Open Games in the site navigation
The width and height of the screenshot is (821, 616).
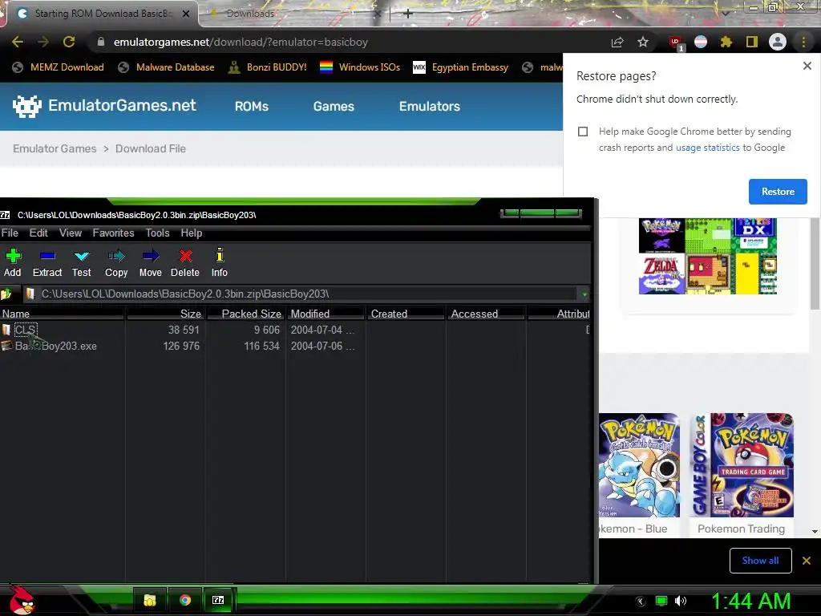334,107
